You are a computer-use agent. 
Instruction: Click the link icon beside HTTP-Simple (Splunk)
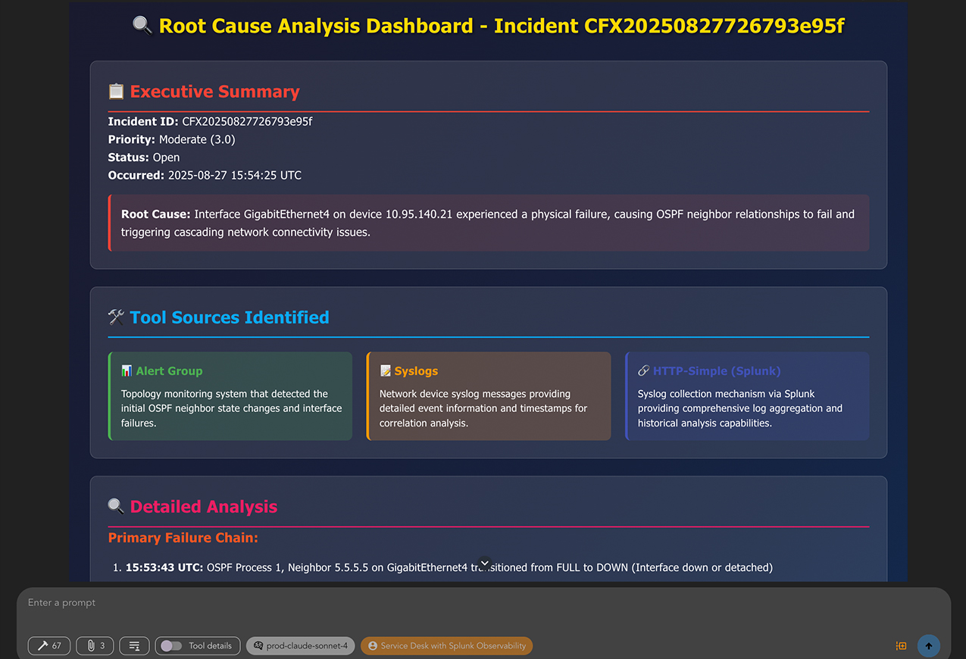(x=643, y=371)
